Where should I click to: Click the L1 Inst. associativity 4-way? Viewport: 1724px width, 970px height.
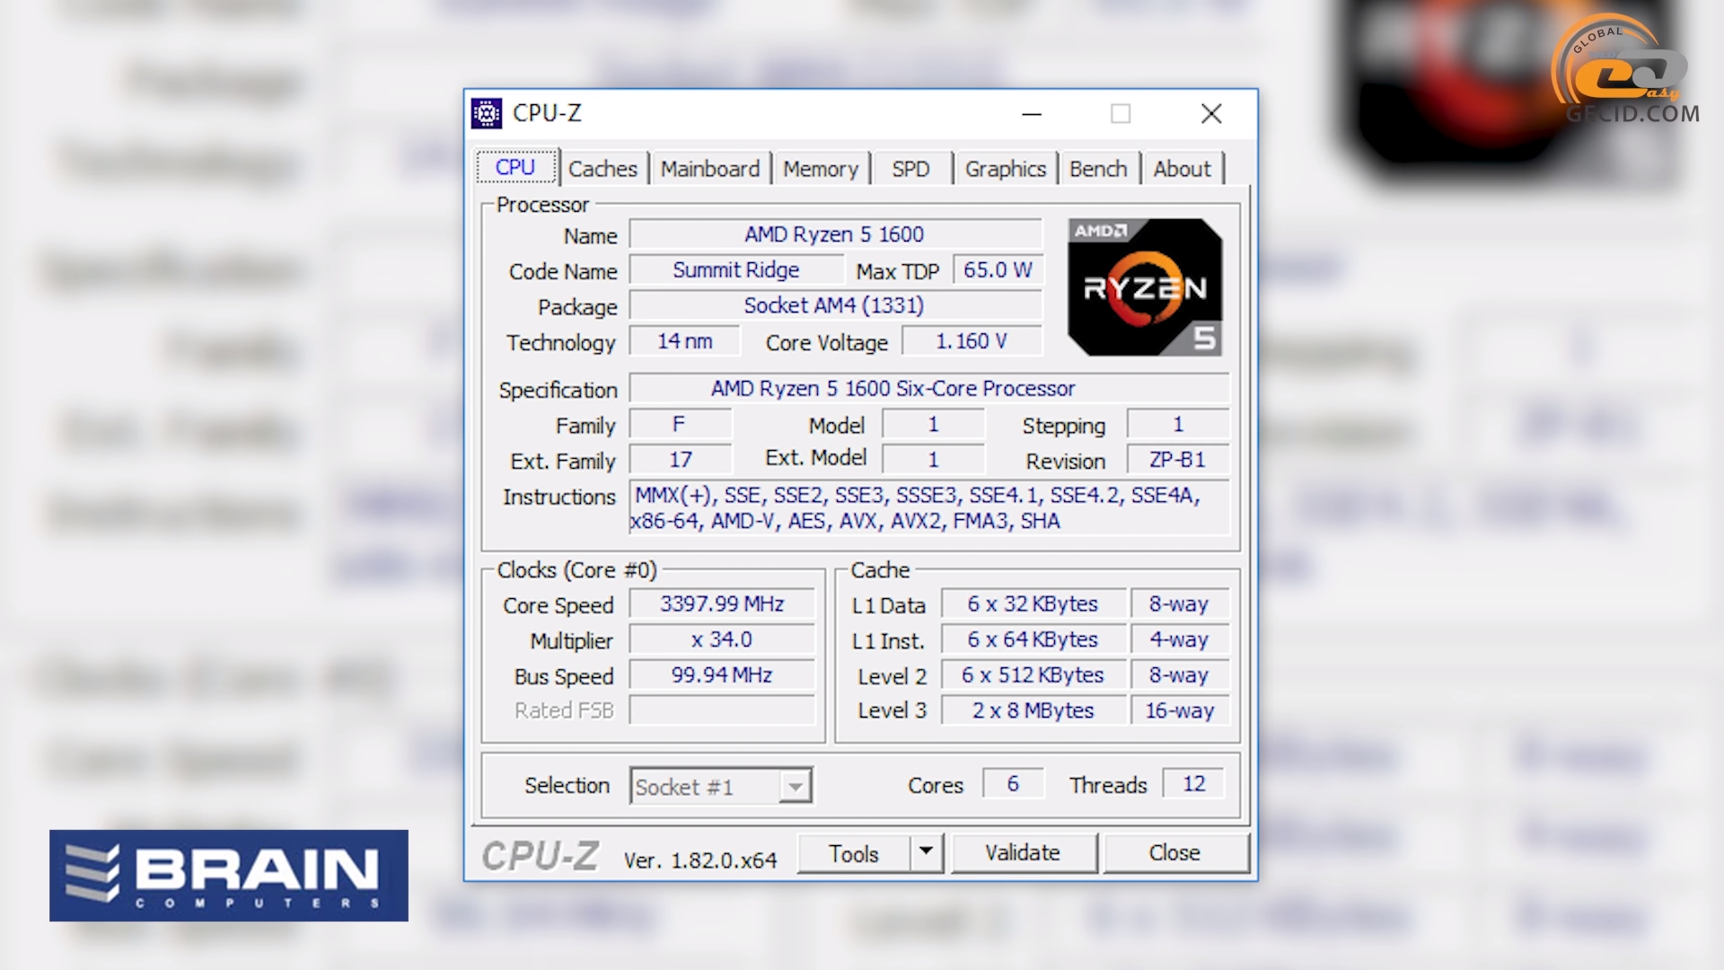tap(1179, 639)
